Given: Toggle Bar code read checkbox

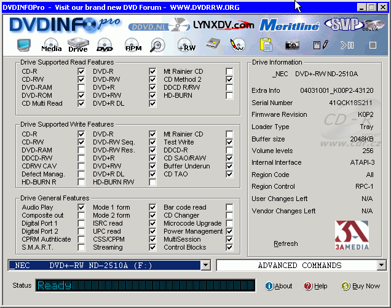Looking at the screenshot, I should tap(229, 207).
